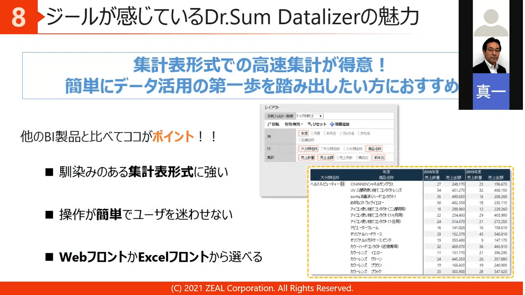Screen dimensions: 525x295
Task: Click the 商品名称 table header
Action: click(386, 177)
